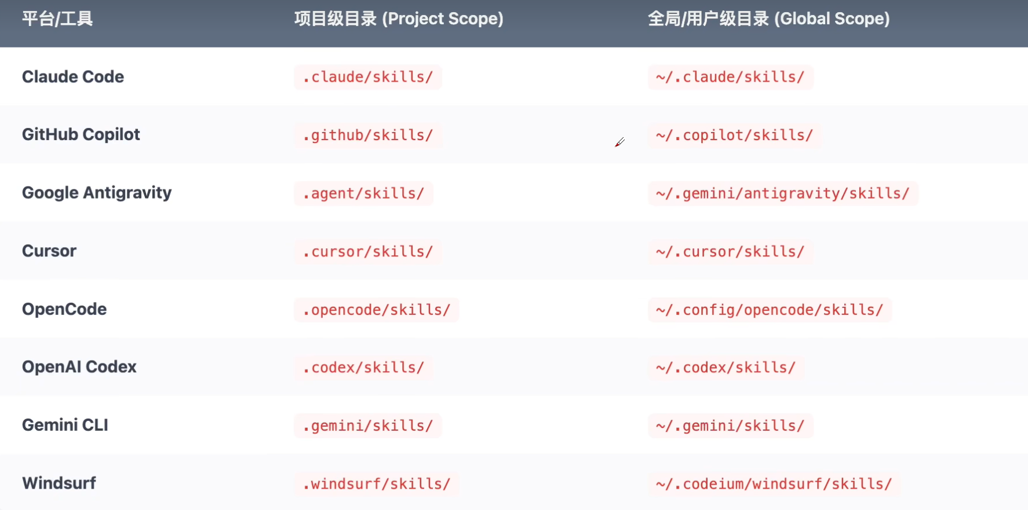The width and height of the screenshot is (1028, 510).
Task: Click the OpenCode row label
Action: click(x=64, y=309)
